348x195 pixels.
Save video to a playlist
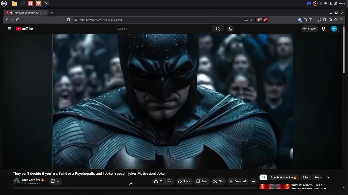[202, 181]
